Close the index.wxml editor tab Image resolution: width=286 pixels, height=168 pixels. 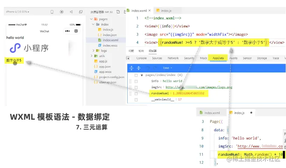click(150, 10)
